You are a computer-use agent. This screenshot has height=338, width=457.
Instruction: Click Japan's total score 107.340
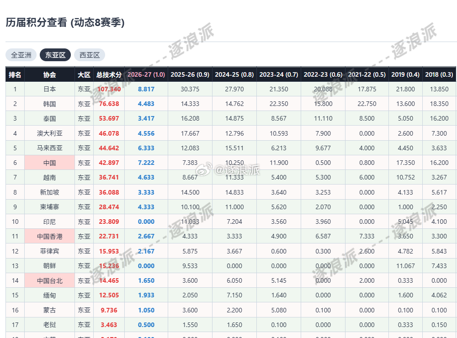(109, 89)
